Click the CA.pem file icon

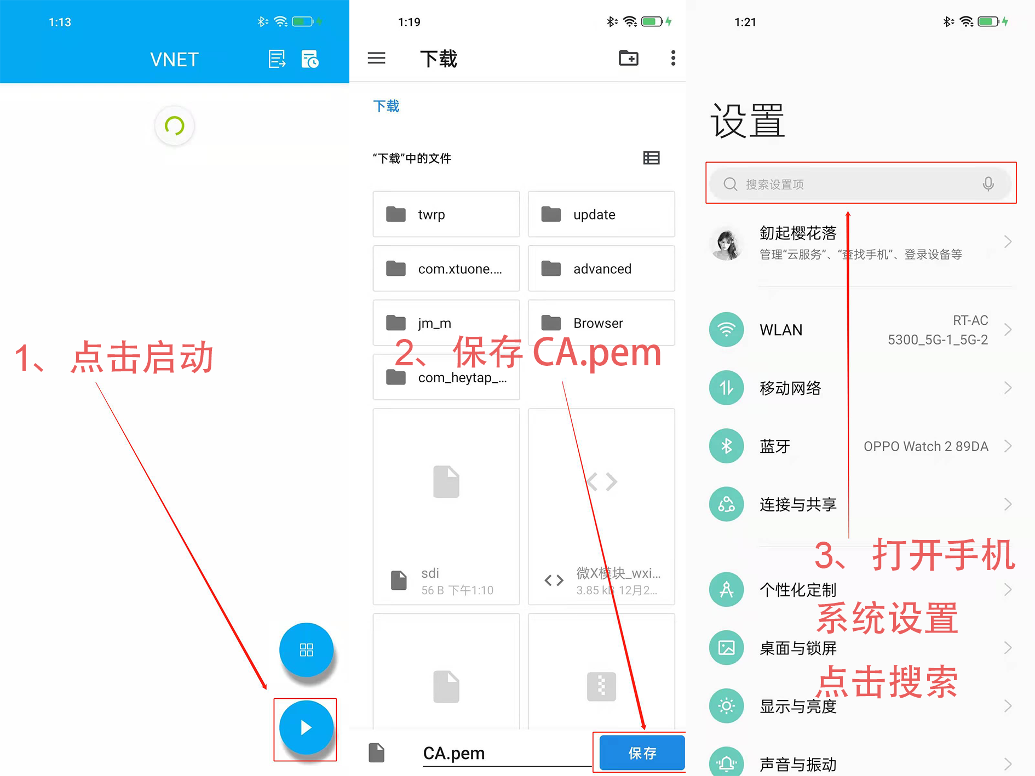tap(377, 752)
